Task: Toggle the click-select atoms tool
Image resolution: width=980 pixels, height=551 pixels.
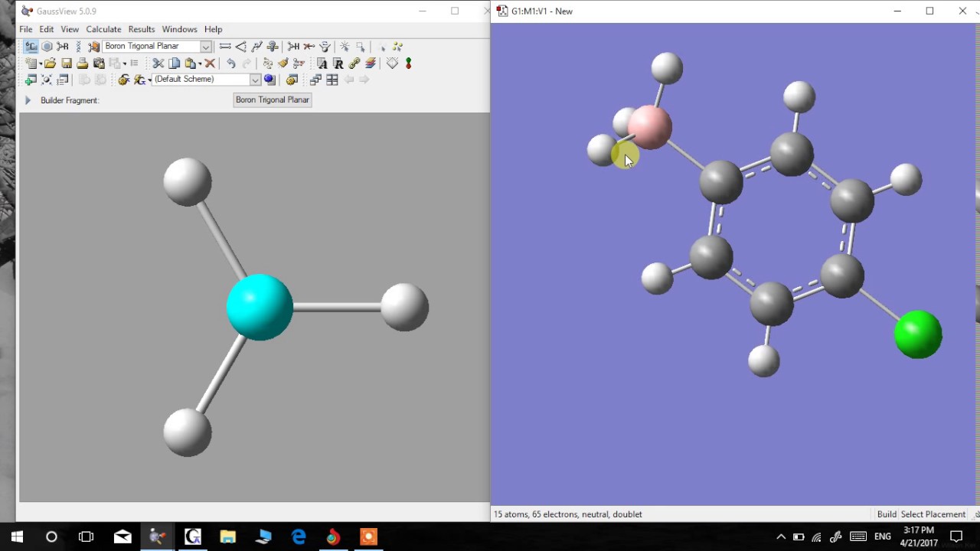Action: click(345, 47)
